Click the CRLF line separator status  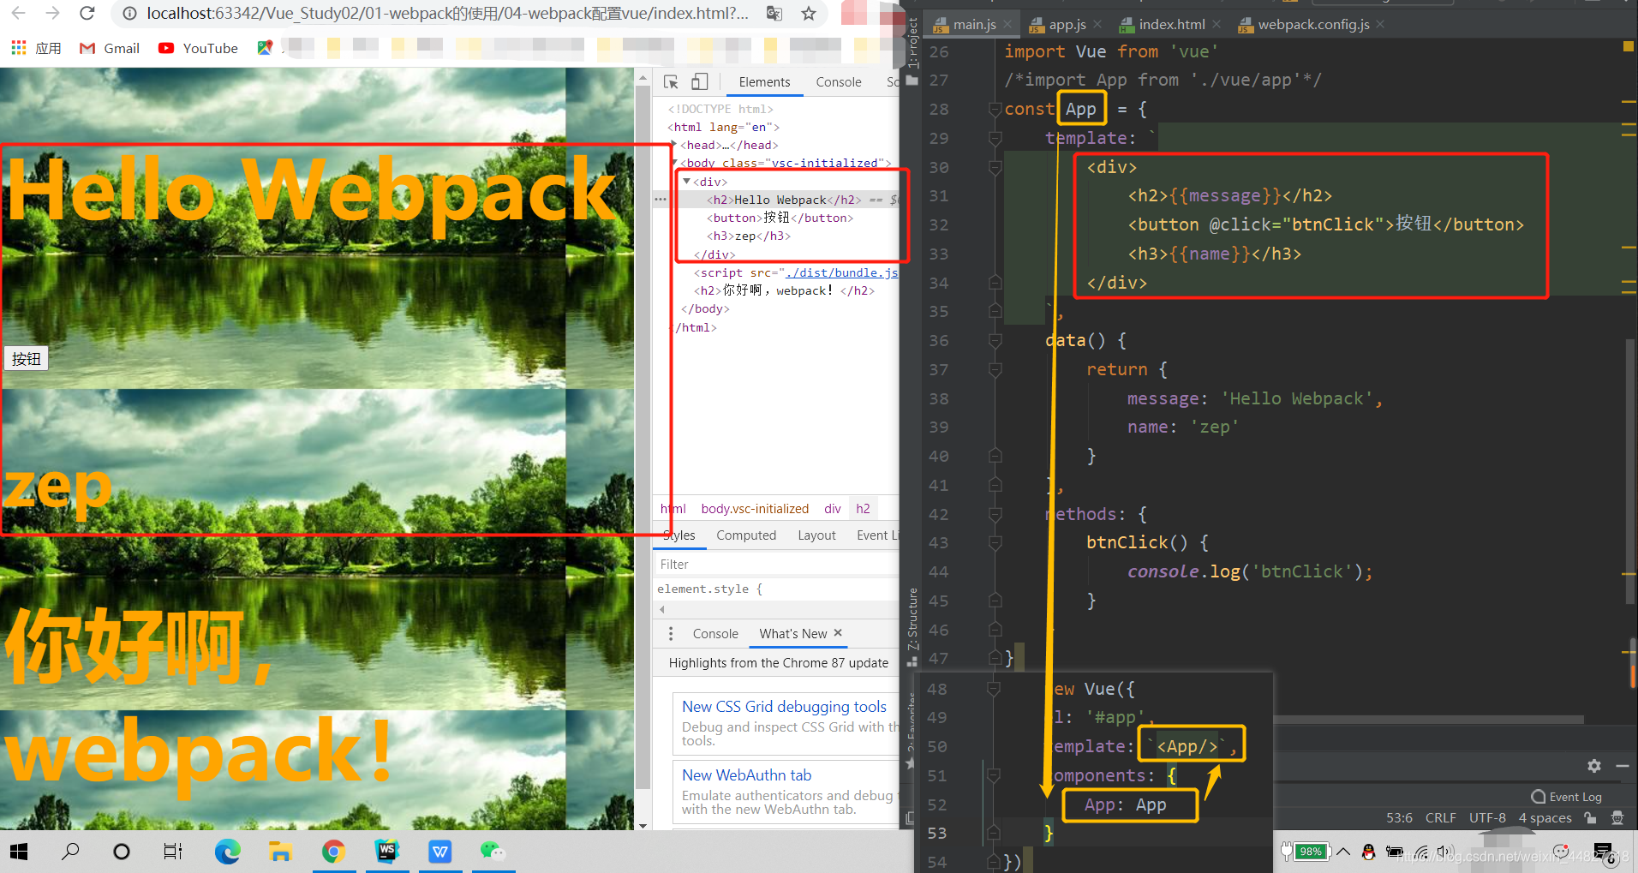[x=1440, y=818]
